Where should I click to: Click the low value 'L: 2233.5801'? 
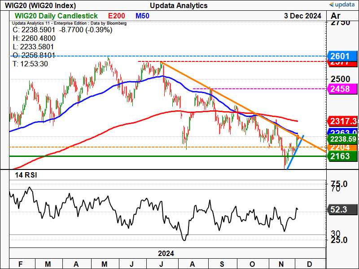(33, 47)
